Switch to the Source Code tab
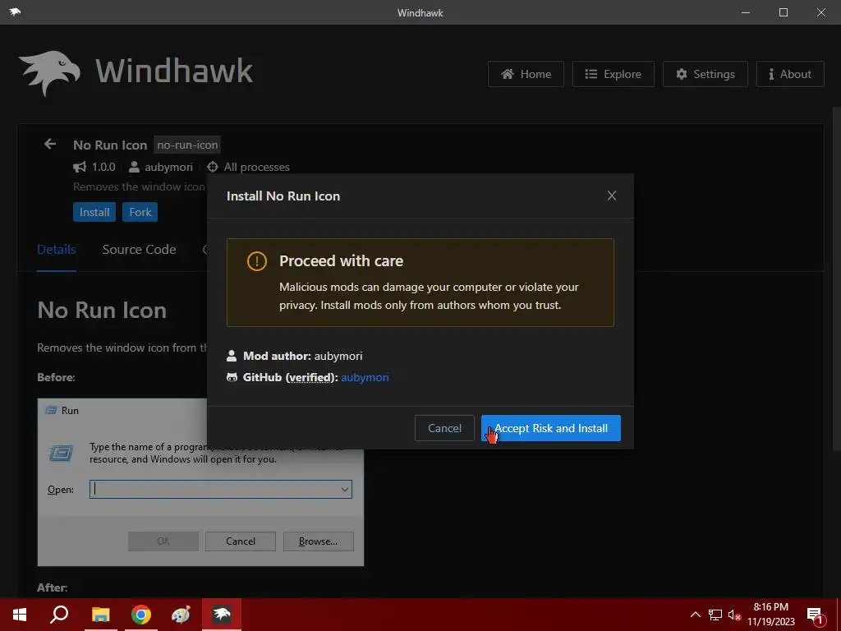Image resolution: width=841 pixels, height=631 pixels. pyautogui.click(x=139, y=250)
